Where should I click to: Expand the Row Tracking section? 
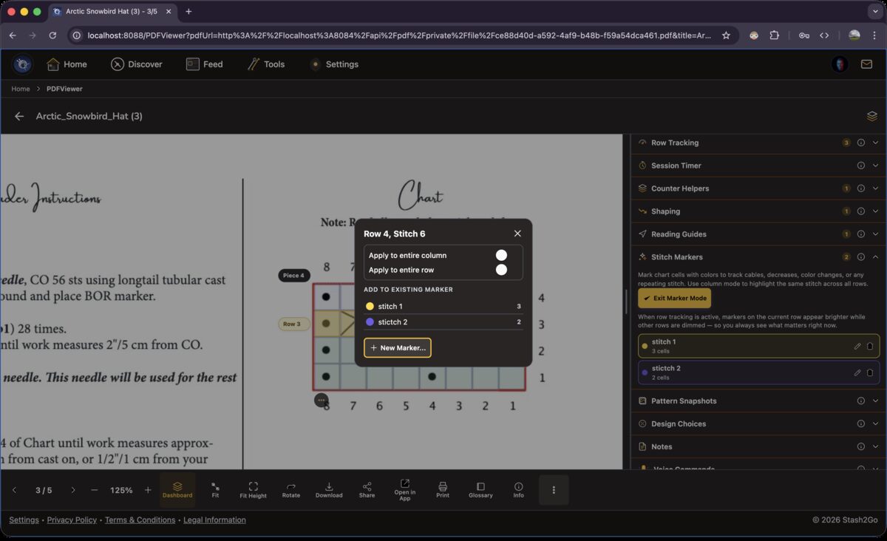click(876, 143)
